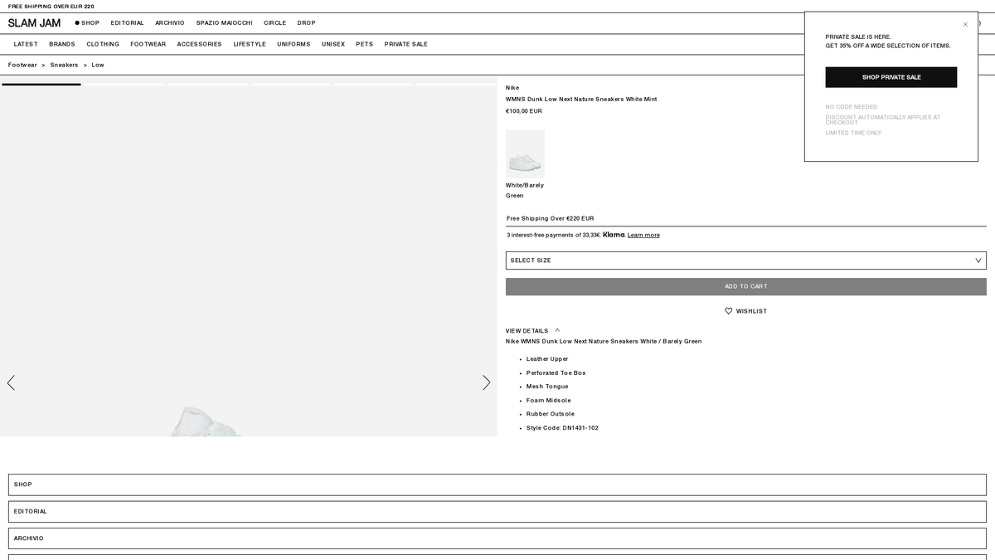The width and height of the screenshot is (995, 560).
Task: Show the previous product image
Action: click(x=11, y=382)
